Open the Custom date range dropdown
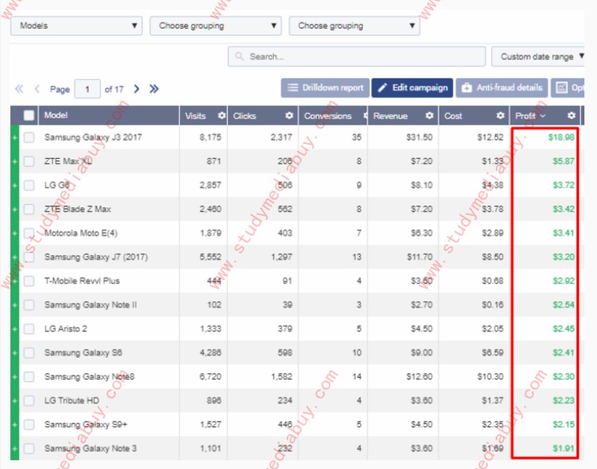Image resolution: width=597 pixels, height=469 pixels. [538, 57]
